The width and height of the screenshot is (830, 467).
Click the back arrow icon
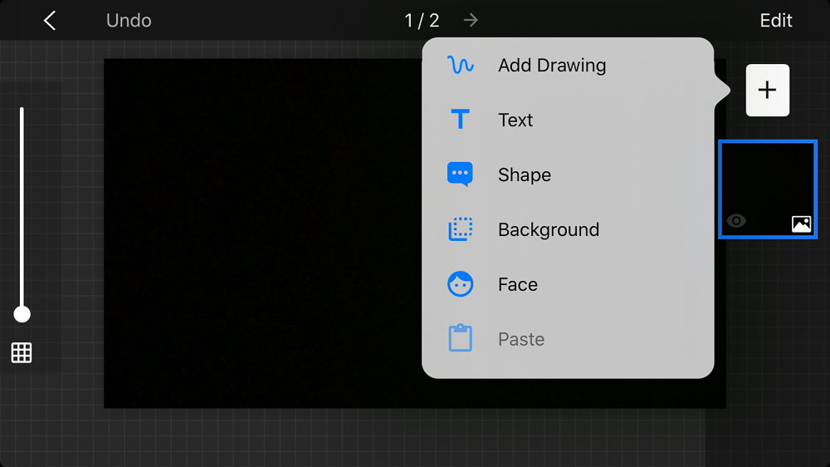point(50,21)
